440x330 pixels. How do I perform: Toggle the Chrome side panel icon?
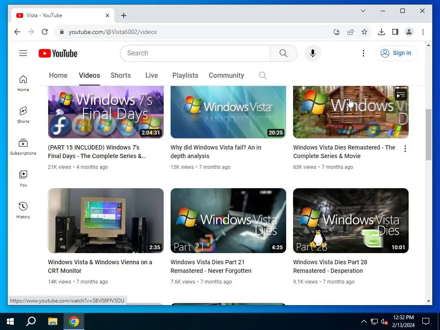[395, 32]
